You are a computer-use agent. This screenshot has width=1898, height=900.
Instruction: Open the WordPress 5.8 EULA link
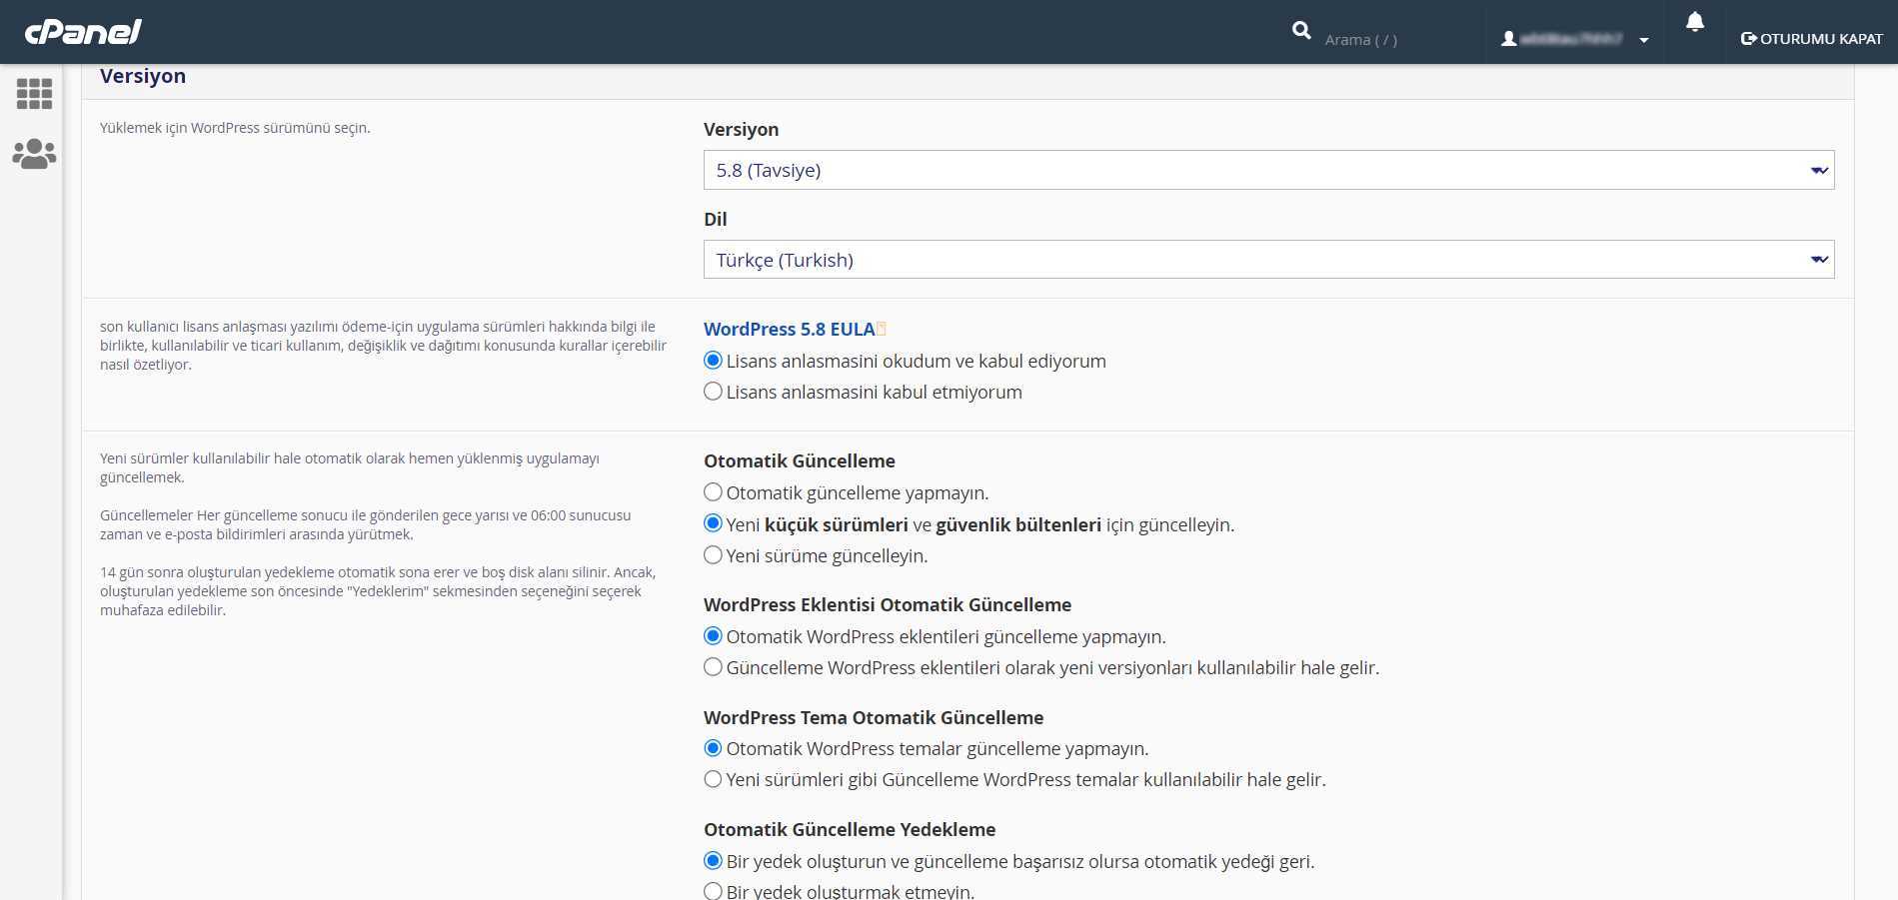[x=789, y=329]
